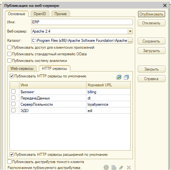Click the Опубликовать button
171x170 pixels.
click(152, 14)
